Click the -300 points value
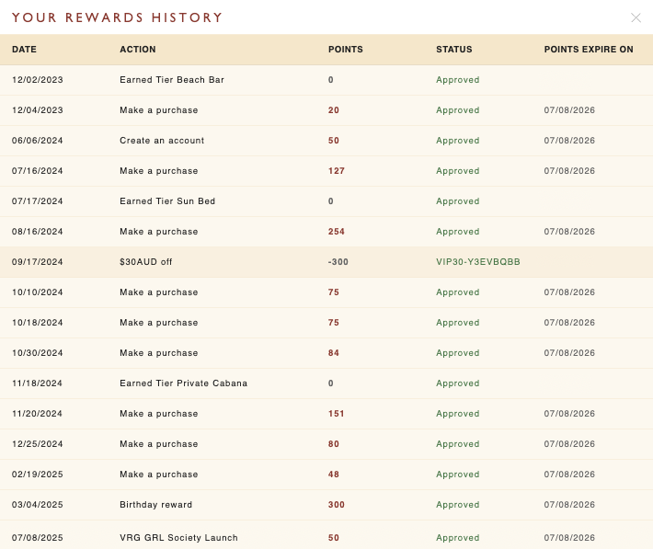Screen dimensions: 653x549 [338, 262]
